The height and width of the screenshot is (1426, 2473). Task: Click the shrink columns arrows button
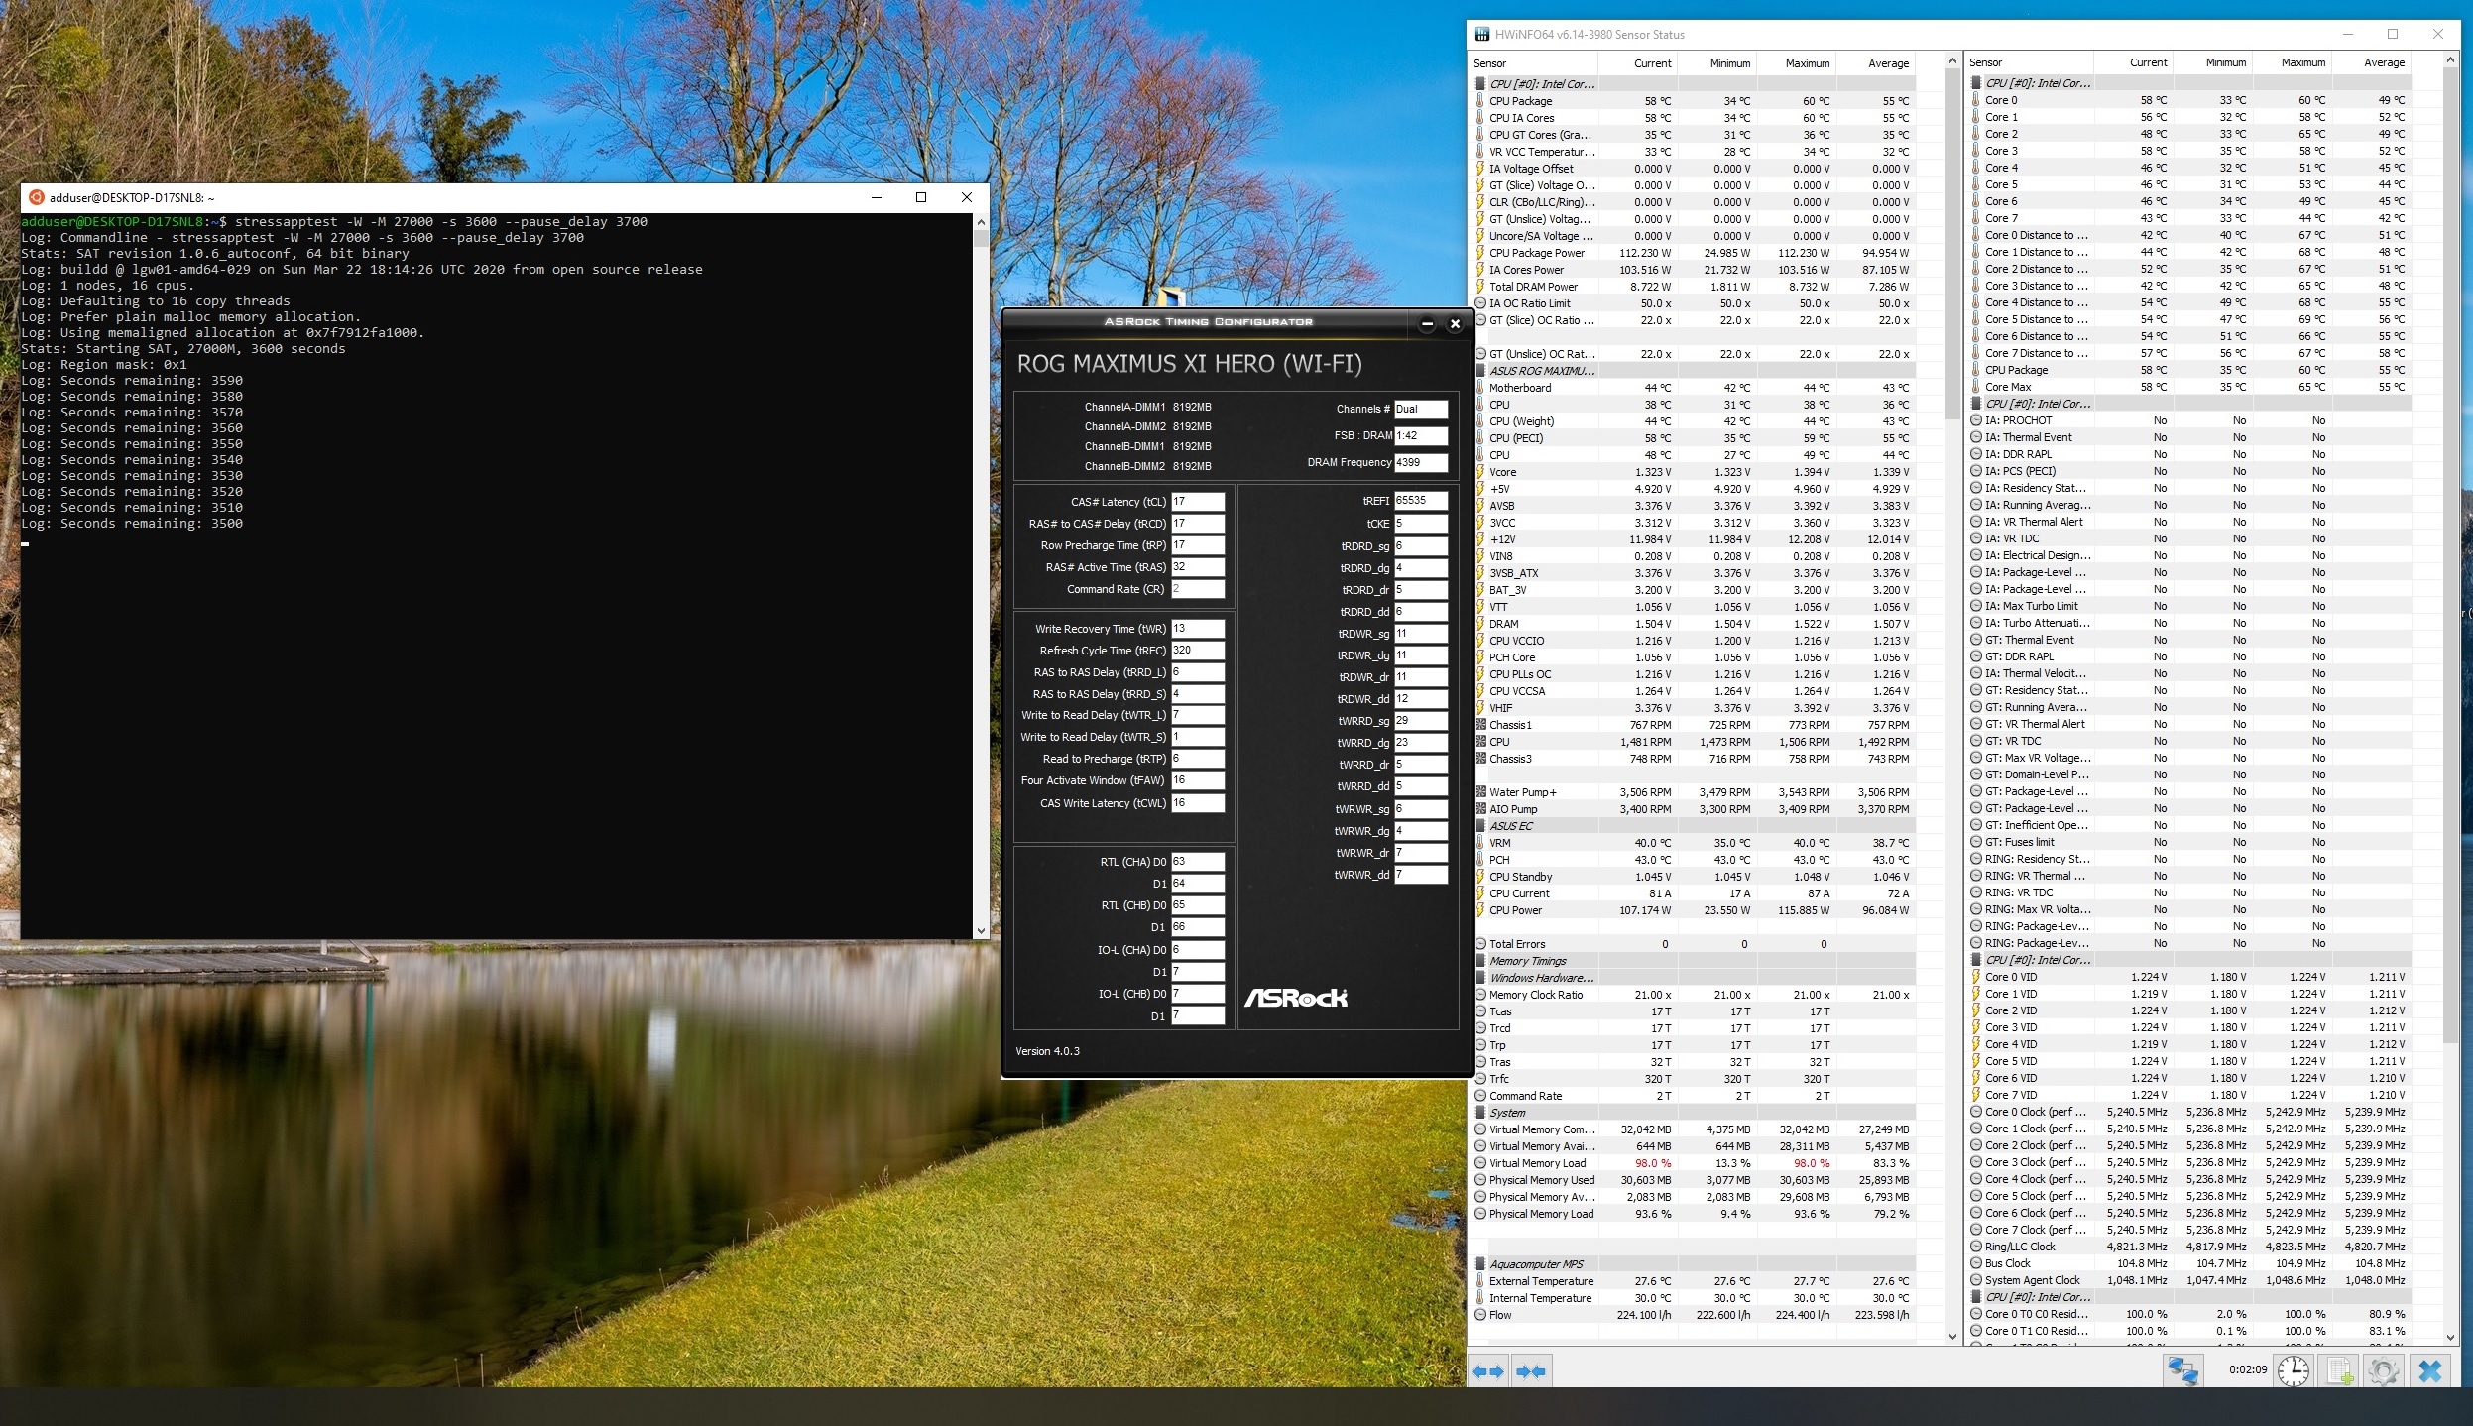click(x=1530, y=1371)
